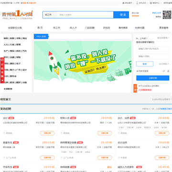172x172 pixels.
Task: Open the 找工作 search type dropdown
Action: pos(50,15)
